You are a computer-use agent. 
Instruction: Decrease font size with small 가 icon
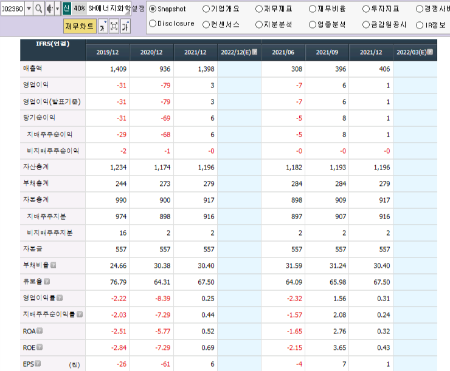click(x=103, y=26)
